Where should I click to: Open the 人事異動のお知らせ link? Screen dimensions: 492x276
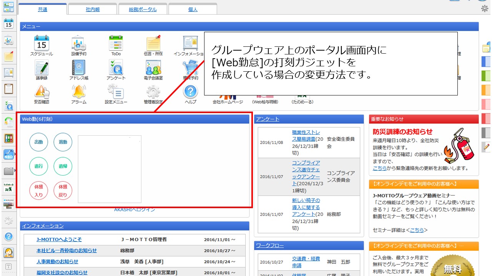(57, 261)
